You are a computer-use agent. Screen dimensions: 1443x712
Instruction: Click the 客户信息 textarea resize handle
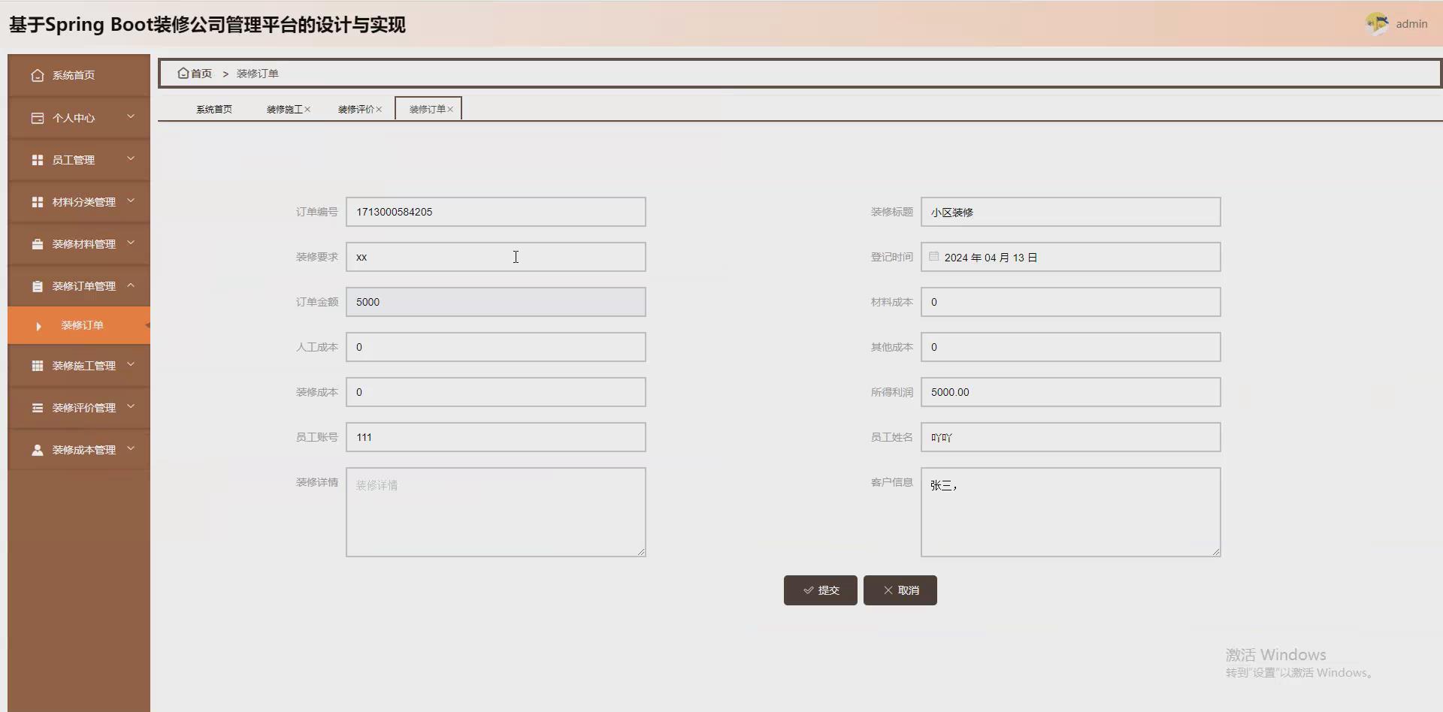1216,552
